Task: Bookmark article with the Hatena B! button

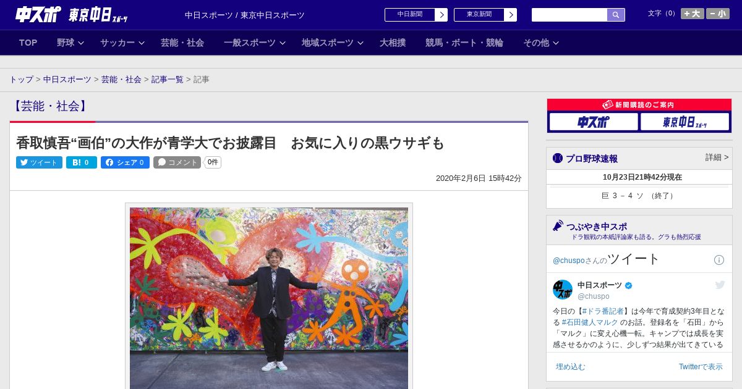Action: 82,162
